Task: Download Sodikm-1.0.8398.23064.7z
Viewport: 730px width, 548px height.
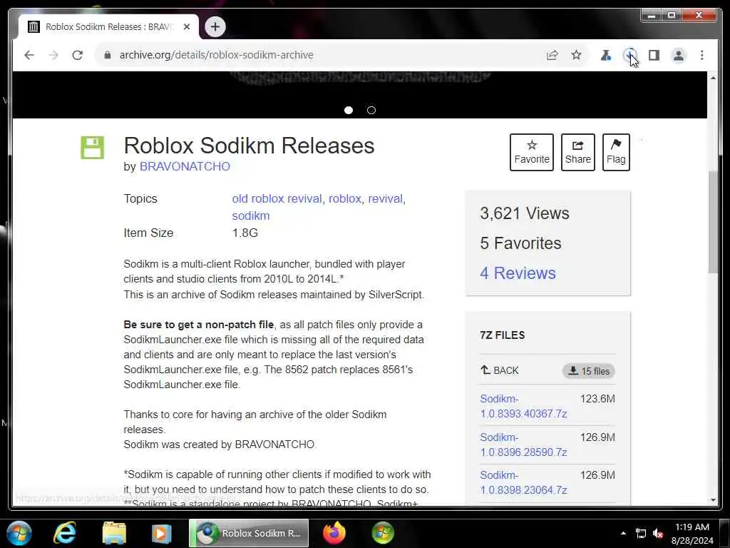Action: point(523,482)
